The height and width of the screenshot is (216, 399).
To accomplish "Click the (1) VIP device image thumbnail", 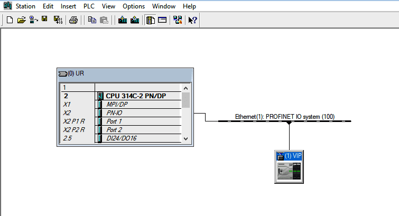I will (289, 172).
